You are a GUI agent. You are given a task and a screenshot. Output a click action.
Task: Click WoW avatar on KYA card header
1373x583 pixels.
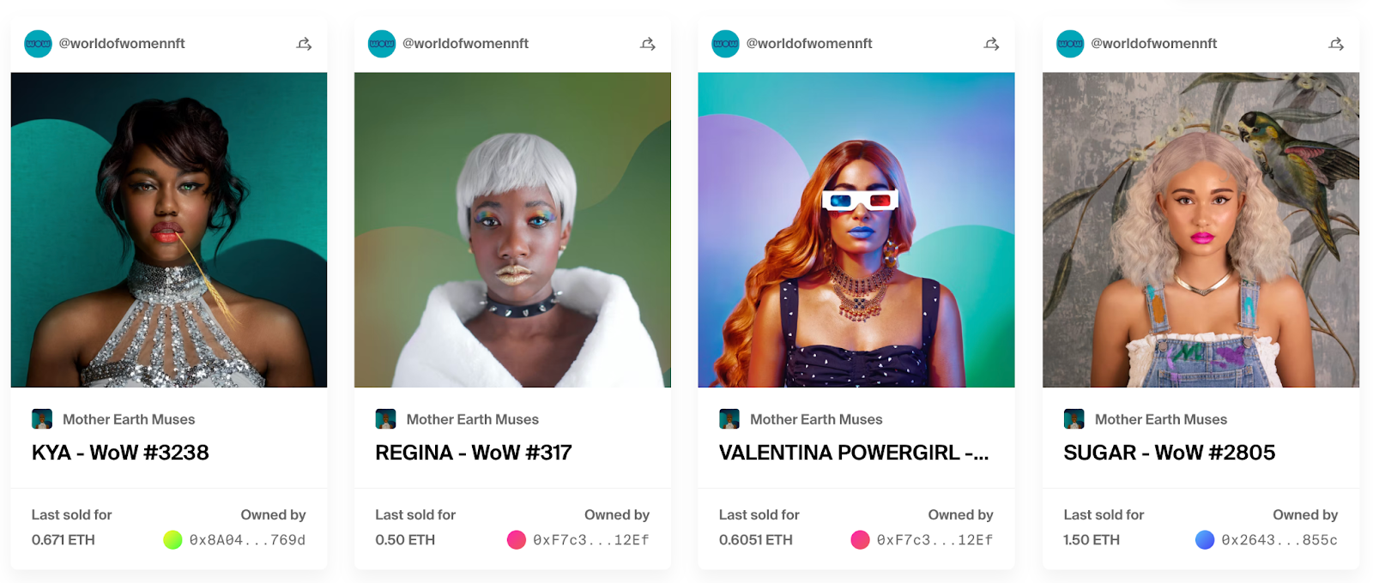[38, 44]
